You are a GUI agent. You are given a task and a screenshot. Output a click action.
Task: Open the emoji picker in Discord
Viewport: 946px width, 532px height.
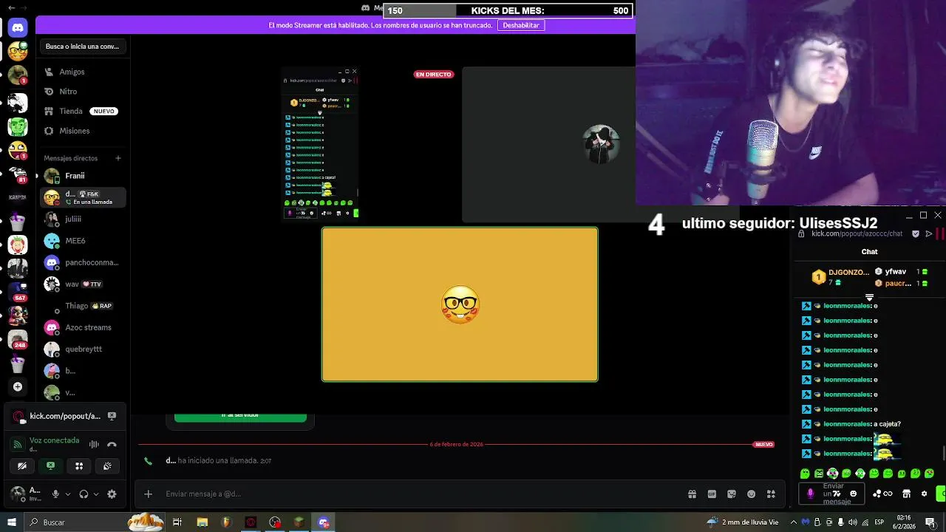pos(752,494)
